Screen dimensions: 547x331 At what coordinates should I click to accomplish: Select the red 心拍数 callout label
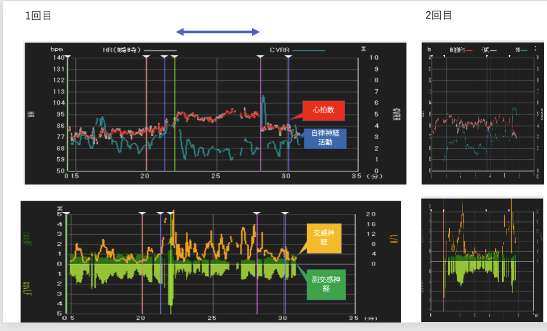(x=324, y=110)
